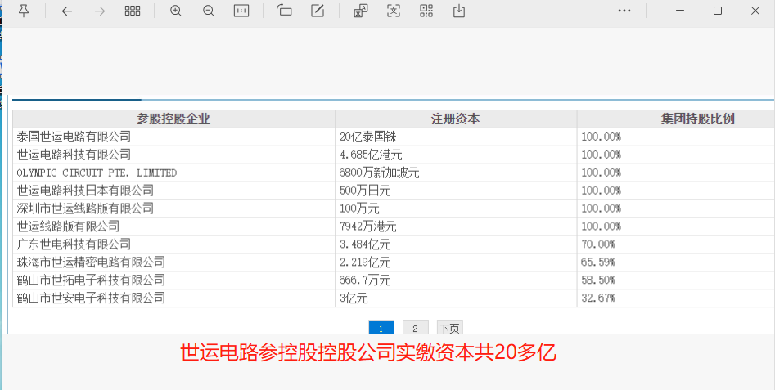Click the 3.484亿元 capital value
Viewport: 775px width, 390px height.
[365, 244]
